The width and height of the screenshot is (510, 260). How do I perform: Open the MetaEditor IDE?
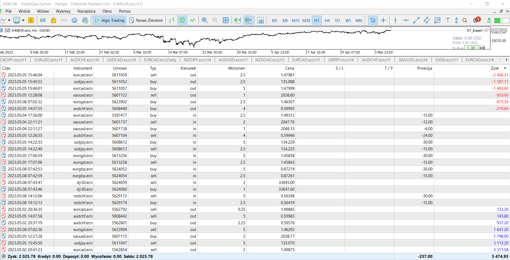[43, 20]
